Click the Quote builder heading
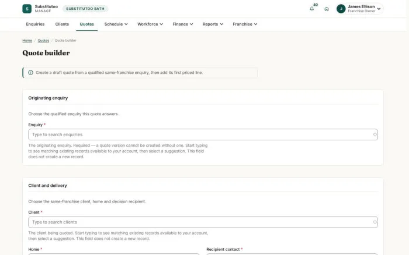Viewport: 409px width, 255px height. click(46, 53)
